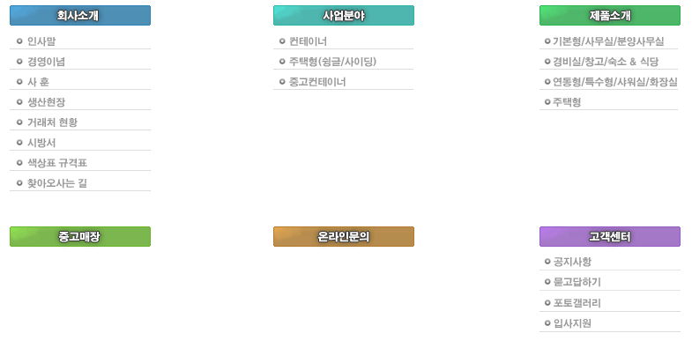Select the 제품소개 green header
692x363 pixels.
coord(609,16)
